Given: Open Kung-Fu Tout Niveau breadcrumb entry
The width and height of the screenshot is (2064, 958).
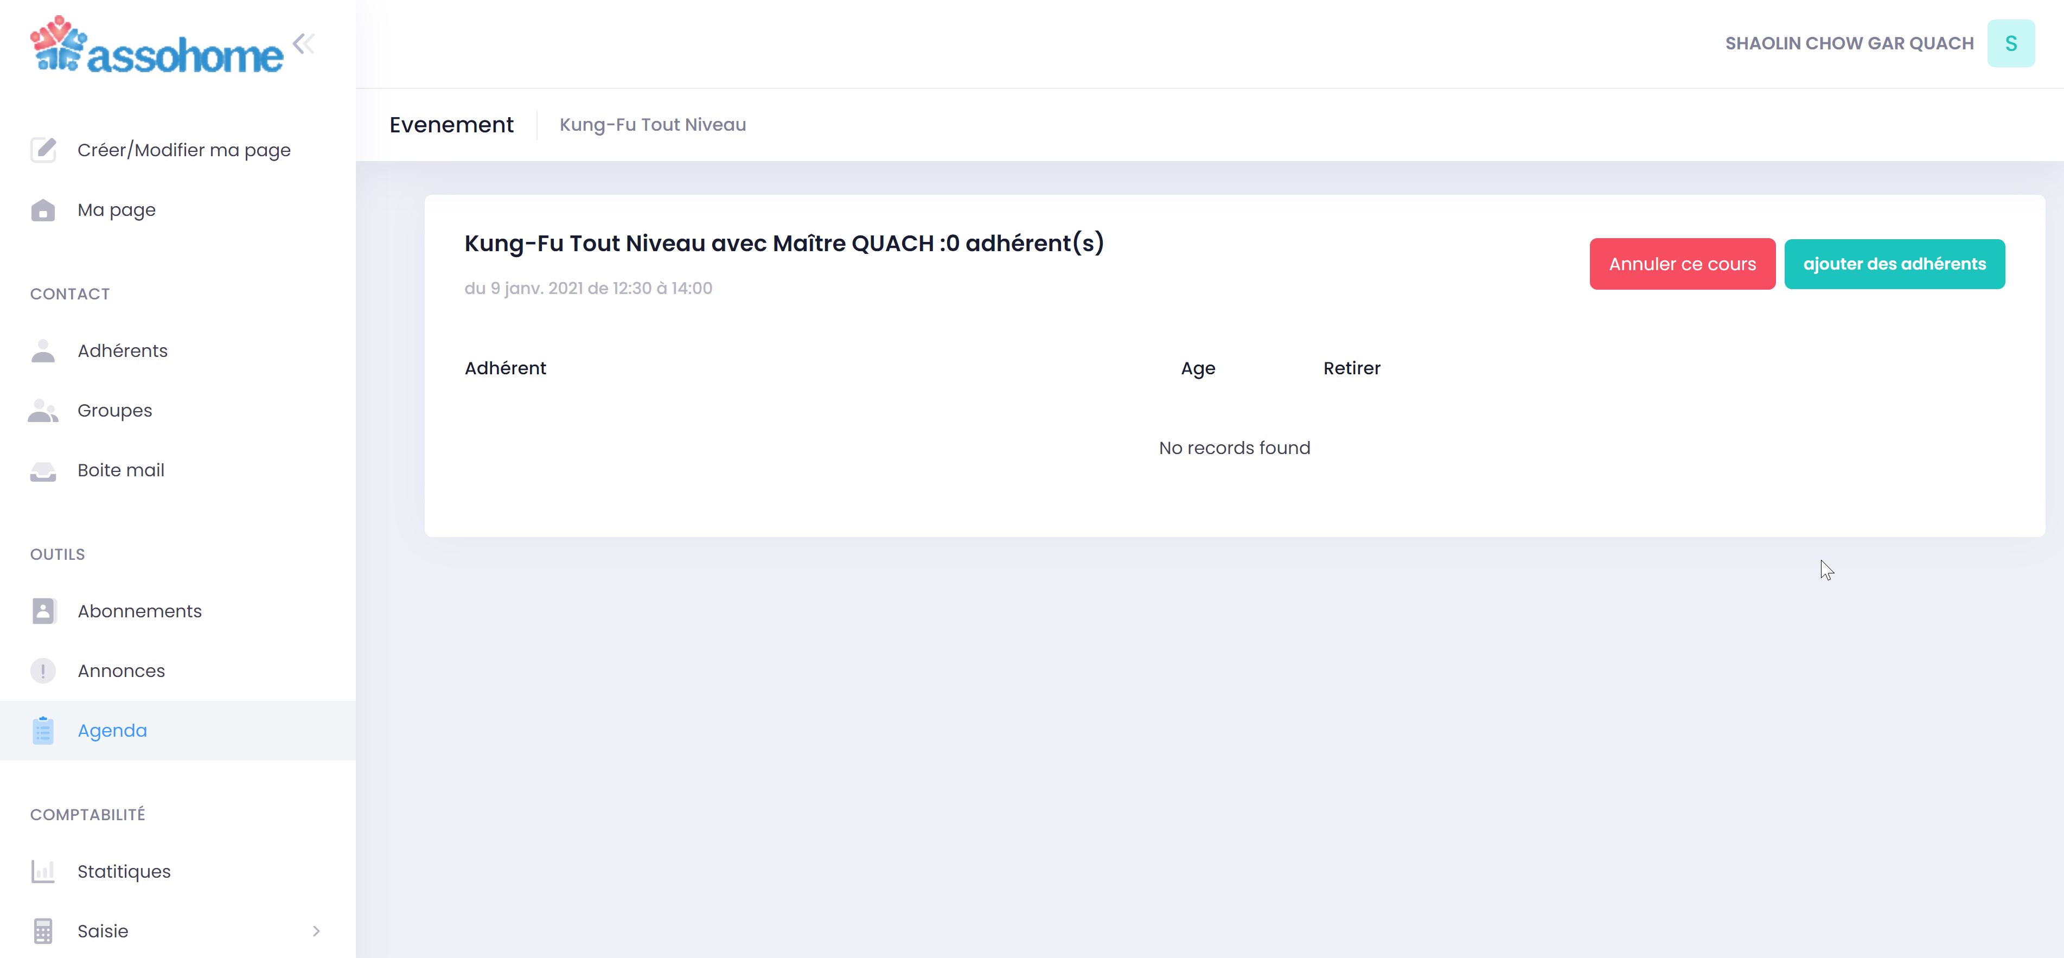Looking at the screenshot, I should tap(652, 124).
